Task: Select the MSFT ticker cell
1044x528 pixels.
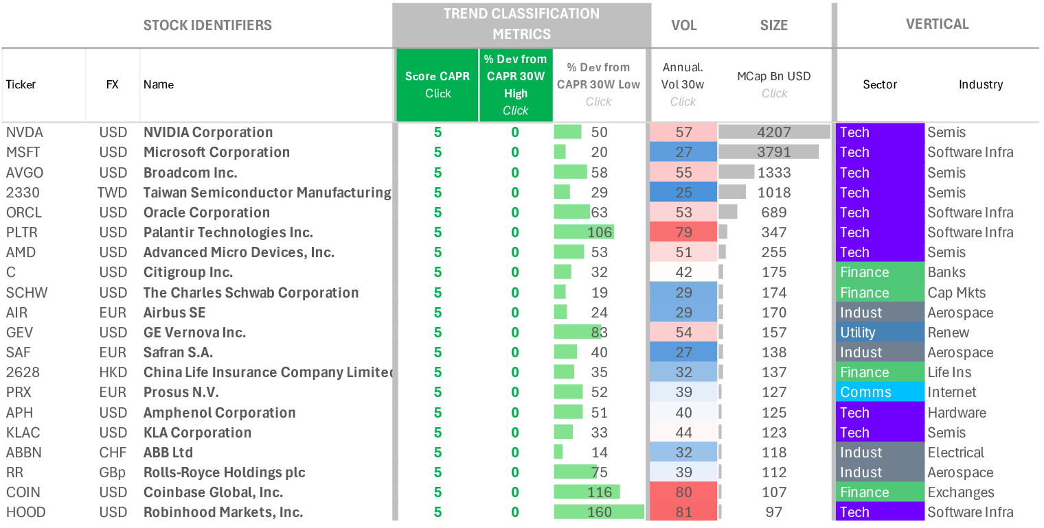Action: [x=24, y=152]
